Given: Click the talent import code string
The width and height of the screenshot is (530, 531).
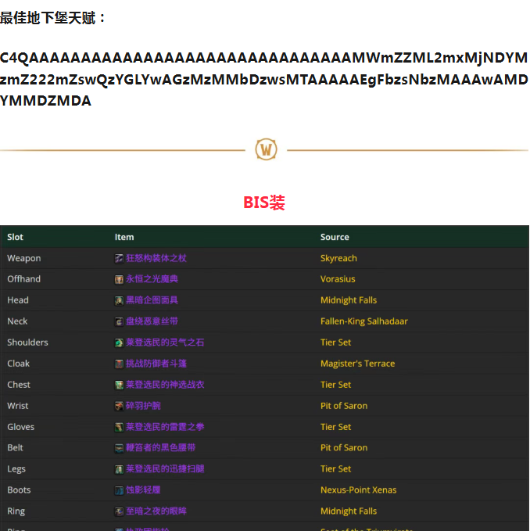Looking at the screenshot, I should point(264,79).
